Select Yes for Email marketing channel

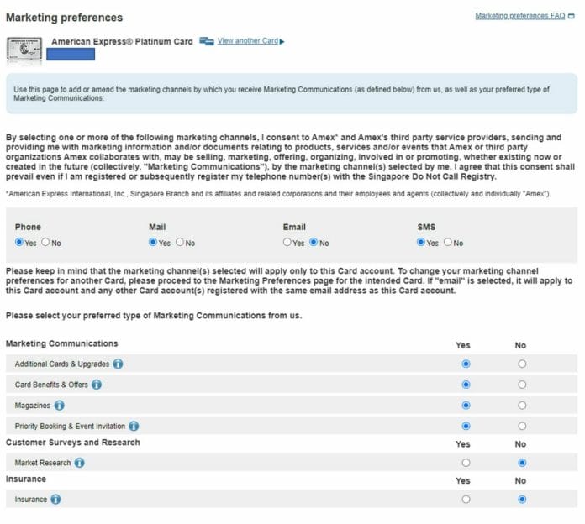pyautogui.click(x=287, y=243)
